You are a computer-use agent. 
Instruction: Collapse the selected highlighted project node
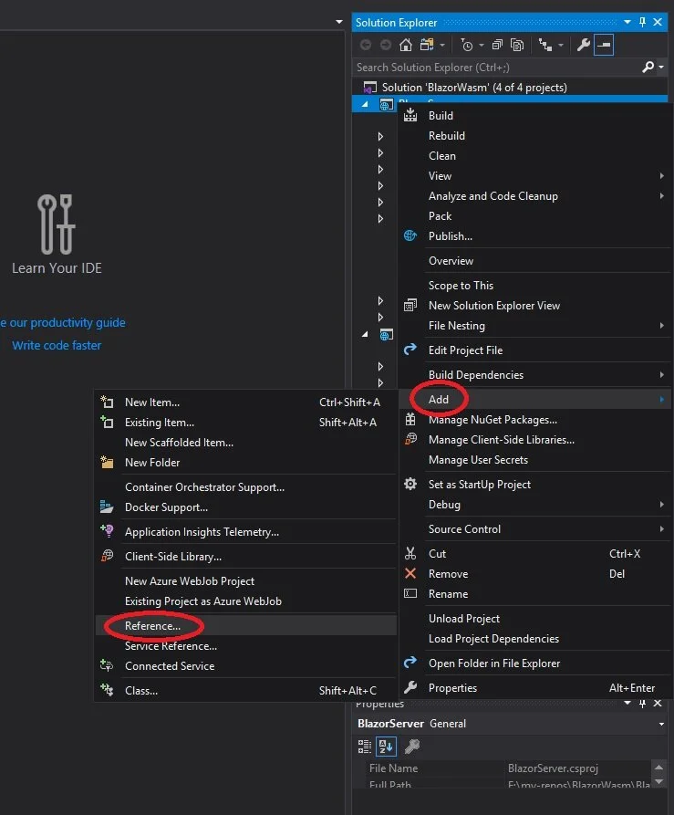coord(365,104)
